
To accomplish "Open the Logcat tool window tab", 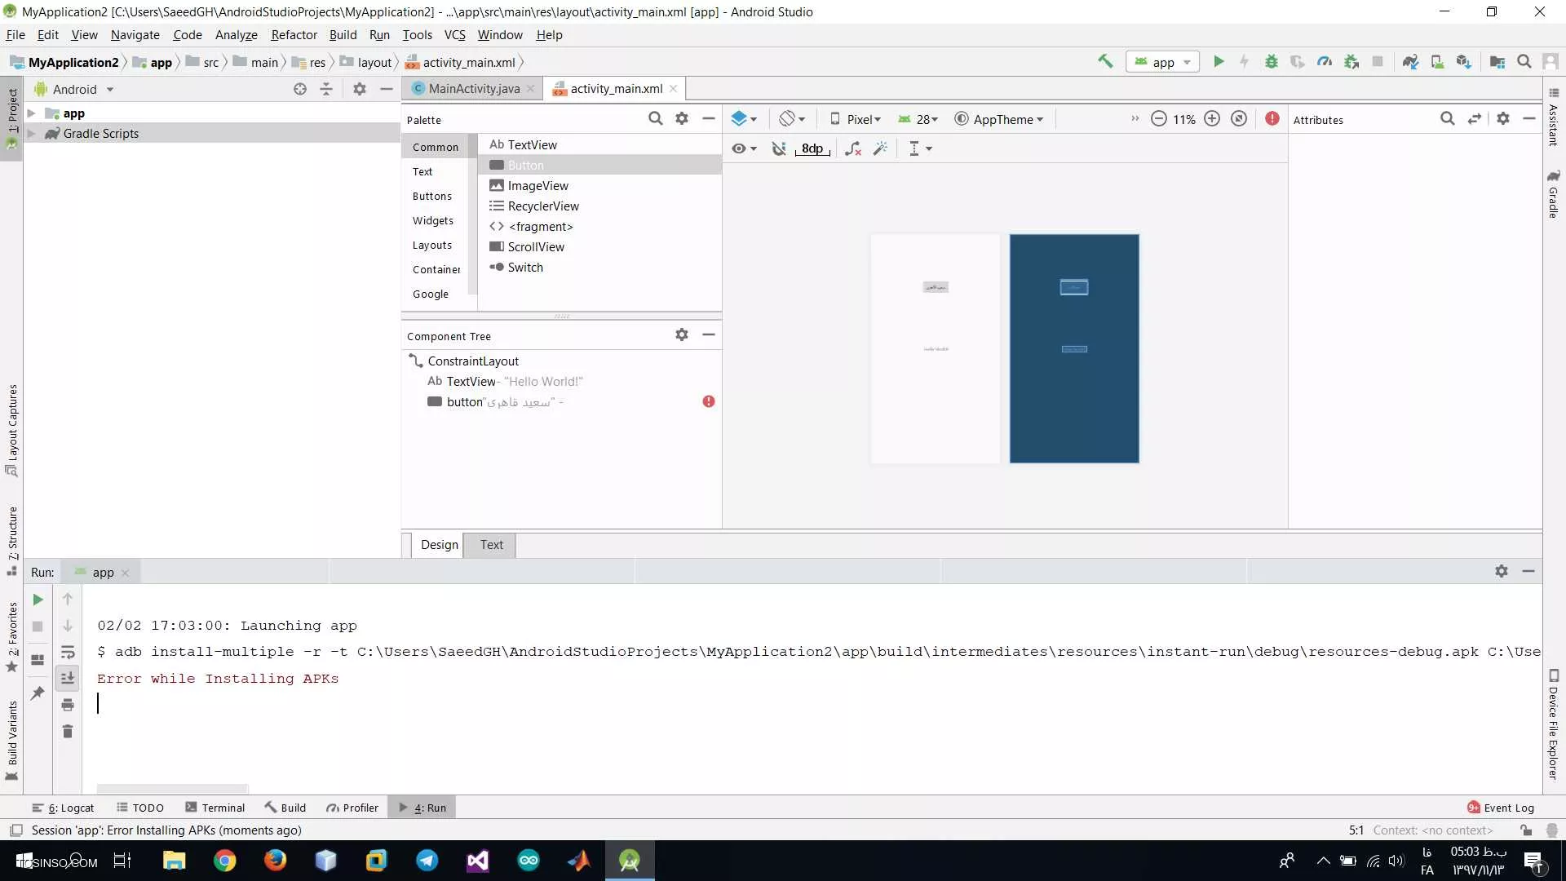I will tap(64, 808).
